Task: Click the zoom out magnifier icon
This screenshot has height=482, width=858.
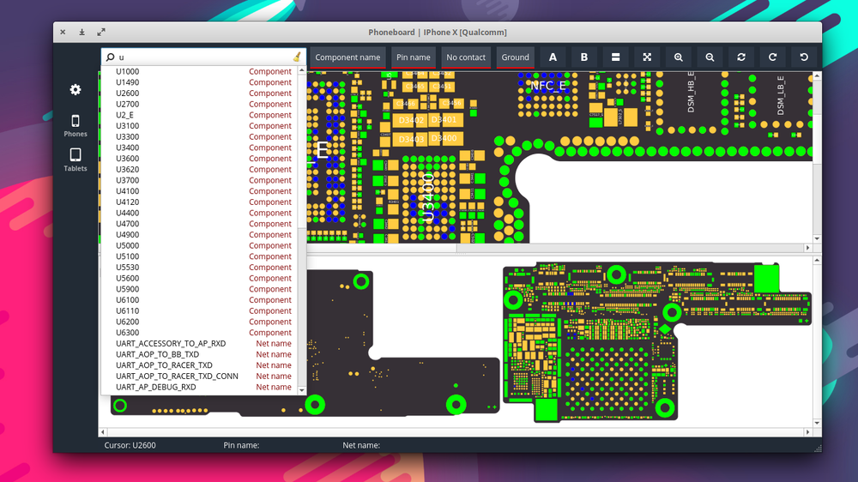Action: point(710,57)
